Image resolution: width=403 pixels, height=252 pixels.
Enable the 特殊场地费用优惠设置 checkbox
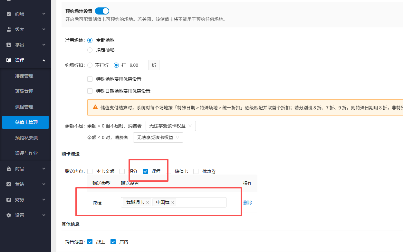pos(90,79)
